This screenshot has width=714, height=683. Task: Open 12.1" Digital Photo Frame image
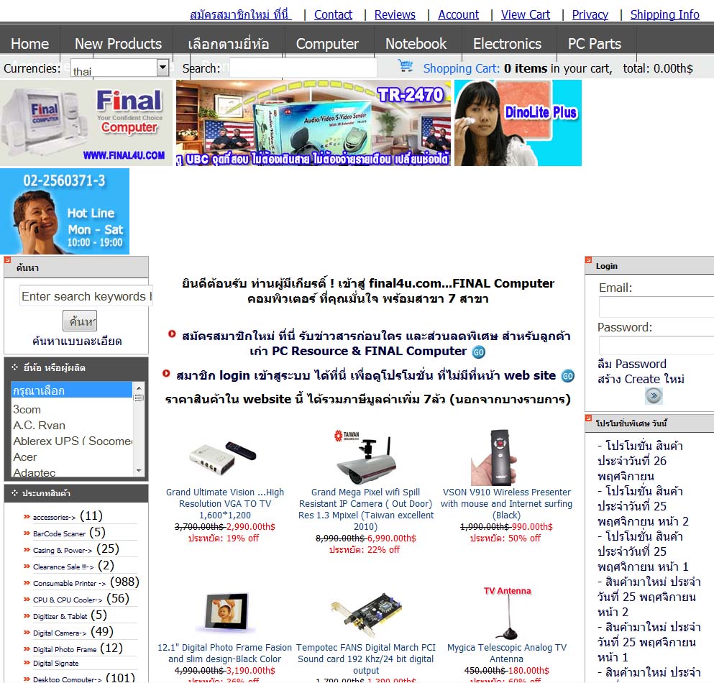(226, 613)
